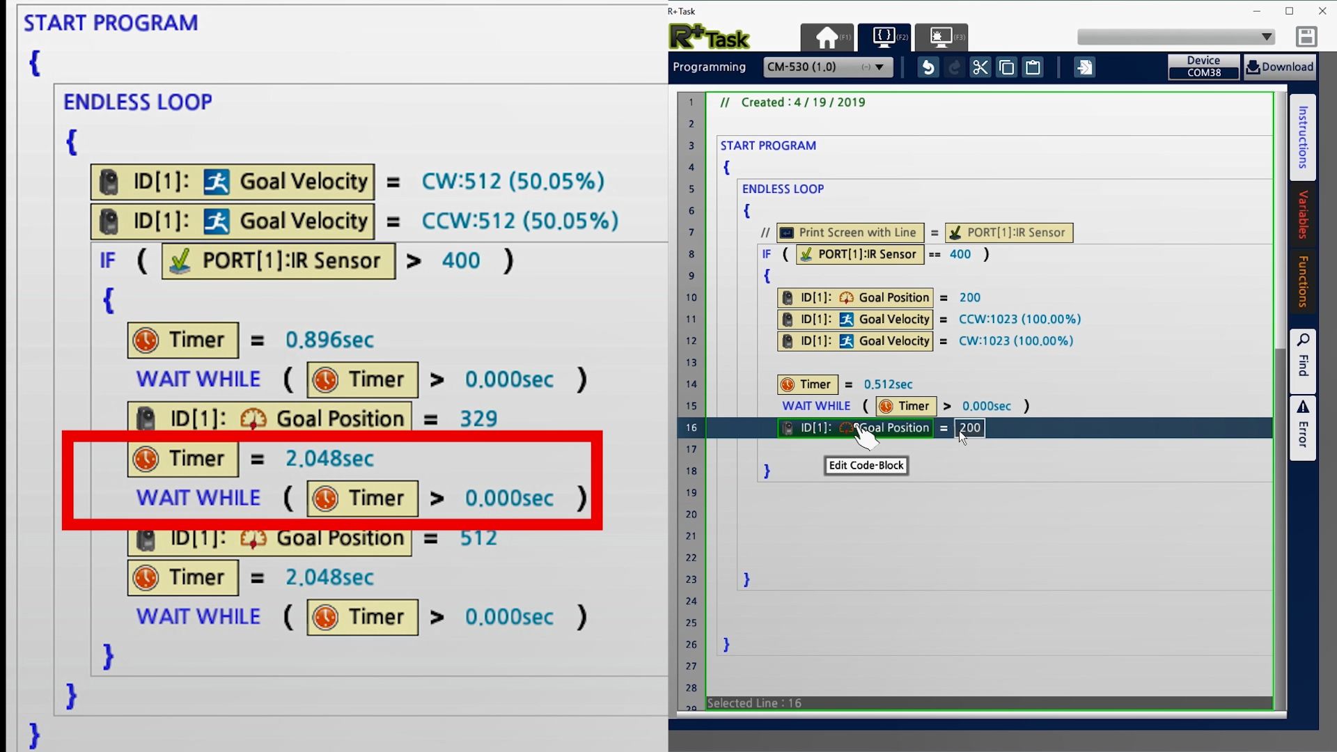Click the Download button
Screen dimensions: 1337x752
(1279, 67)
